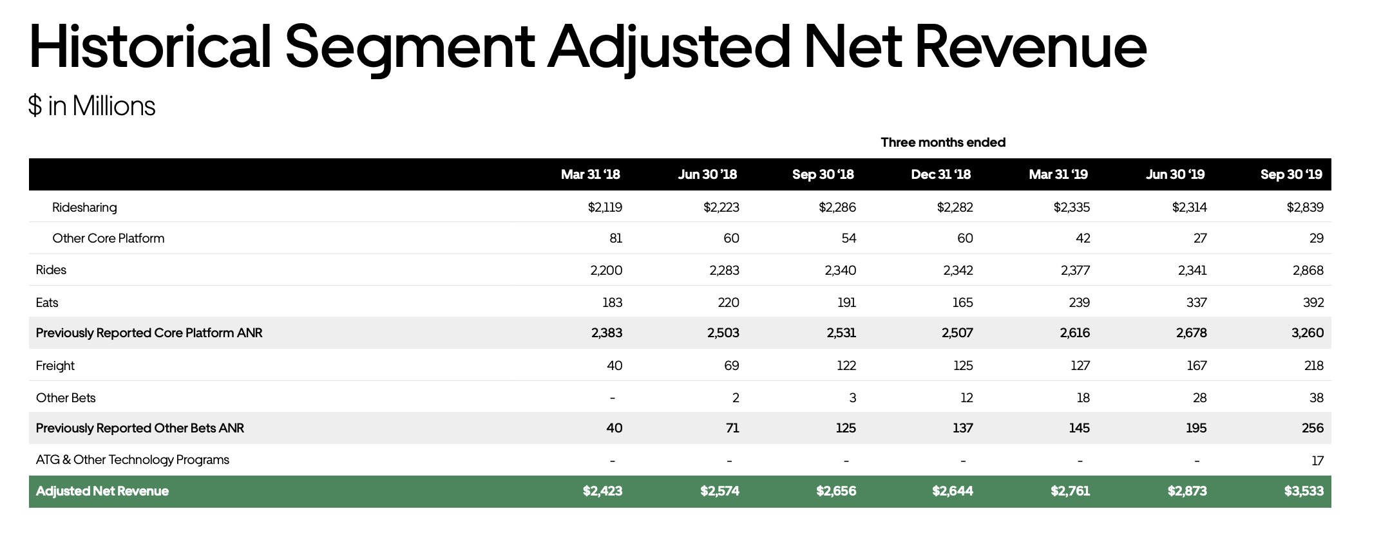This screenshot has width=1381, height=538.
Task: Select the Freight row label
Action: (55, 366)
